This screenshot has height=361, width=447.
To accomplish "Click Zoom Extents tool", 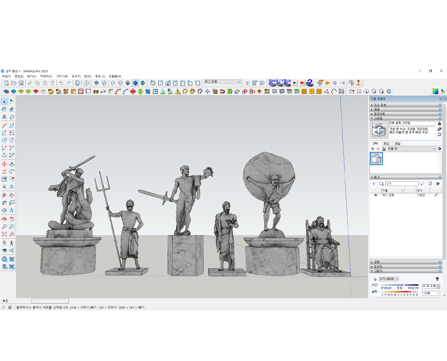I will 4,234.
